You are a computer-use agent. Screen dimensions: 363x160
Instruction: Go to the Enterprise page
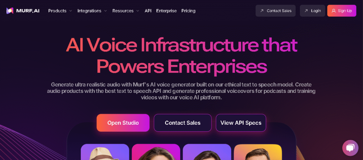[x=166, y=11]
